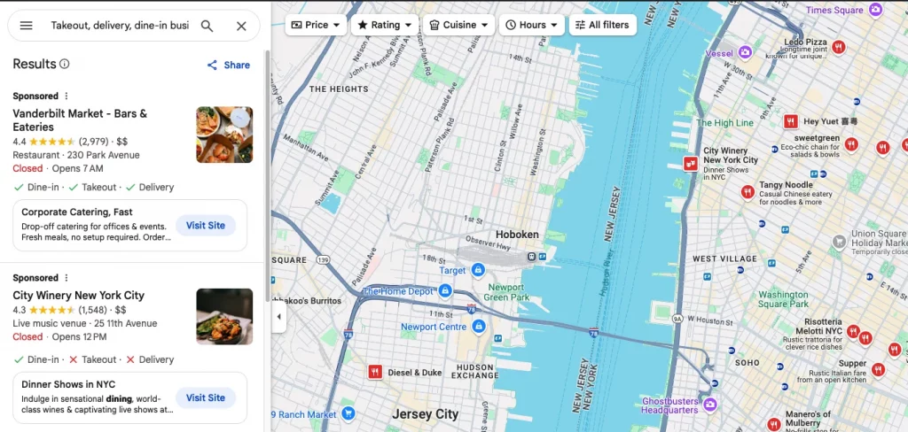Expand the Rating filter dropdown
The height and width of the screenshot is (432, 908).
click(385, 25)
